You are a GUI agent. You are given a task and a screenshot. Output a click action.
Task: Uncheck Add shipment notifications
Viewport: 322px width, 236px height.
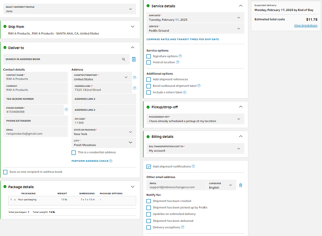click(149, 167)
